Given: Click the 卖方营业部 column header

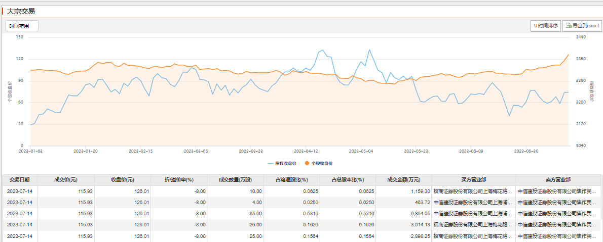Looking at the screenshot, I should pos(557,180).
